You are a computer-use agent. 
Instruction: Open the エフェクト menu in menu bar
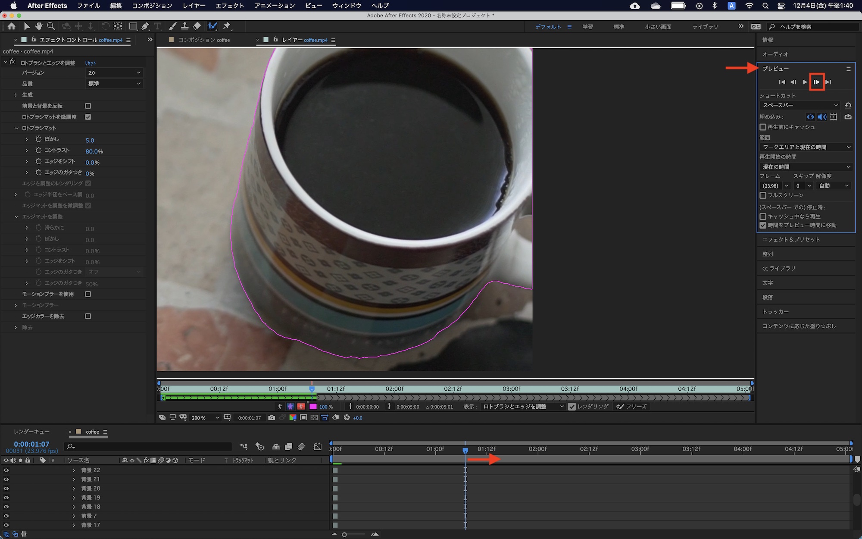click(x=230, y=6)
